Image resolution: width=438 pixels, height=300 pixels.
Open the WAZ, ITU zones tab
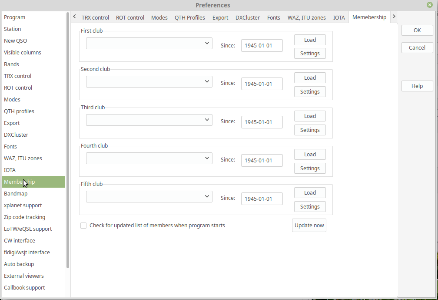306,17
